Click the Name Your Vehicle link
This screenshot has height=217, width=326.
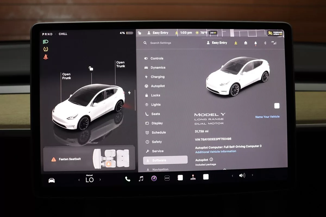click(x=267, y=117)
